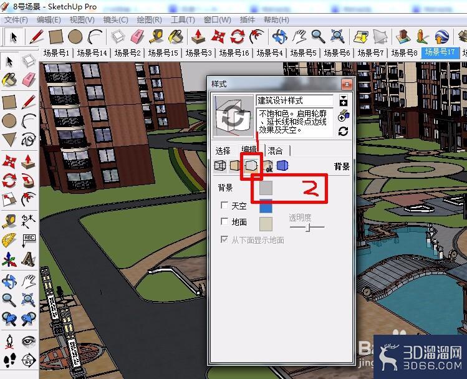Select the Section Plane tool in left toolbar
Image resolution: width=467 pixels, height=379 pixels.
(x=29, y=360)
